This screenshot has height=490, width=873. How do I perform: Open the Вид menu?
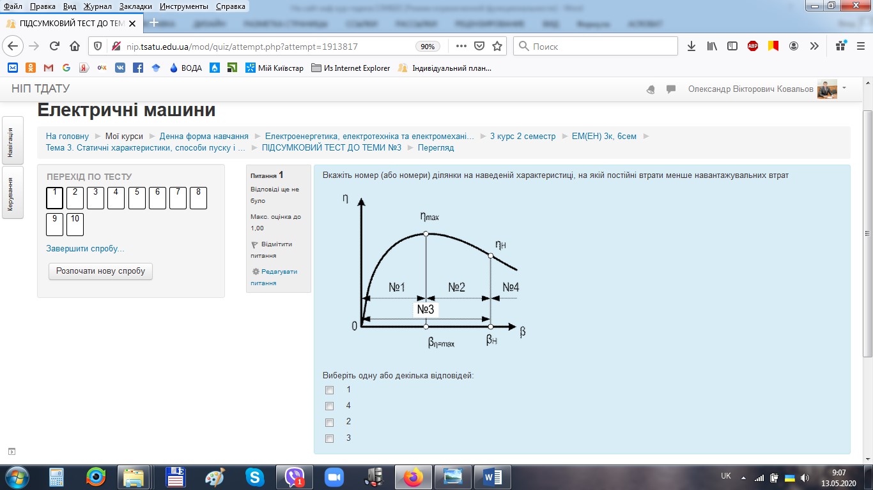pos(70,6)
